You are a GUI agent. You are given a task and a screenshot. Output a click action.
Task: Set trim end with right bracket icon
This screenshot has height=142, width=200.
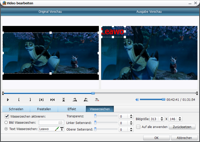[x=30, y=100]
